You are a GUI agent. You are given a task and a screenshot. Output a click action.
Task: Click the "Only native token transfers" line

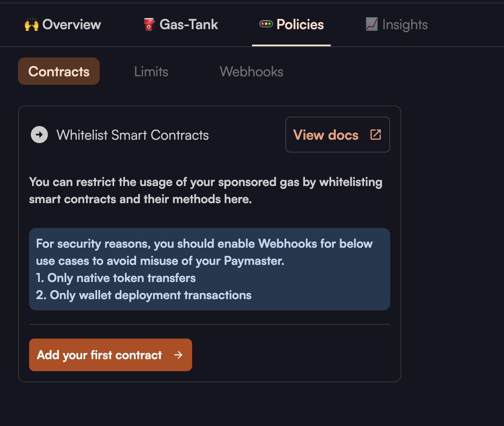[x=116, y=278]
